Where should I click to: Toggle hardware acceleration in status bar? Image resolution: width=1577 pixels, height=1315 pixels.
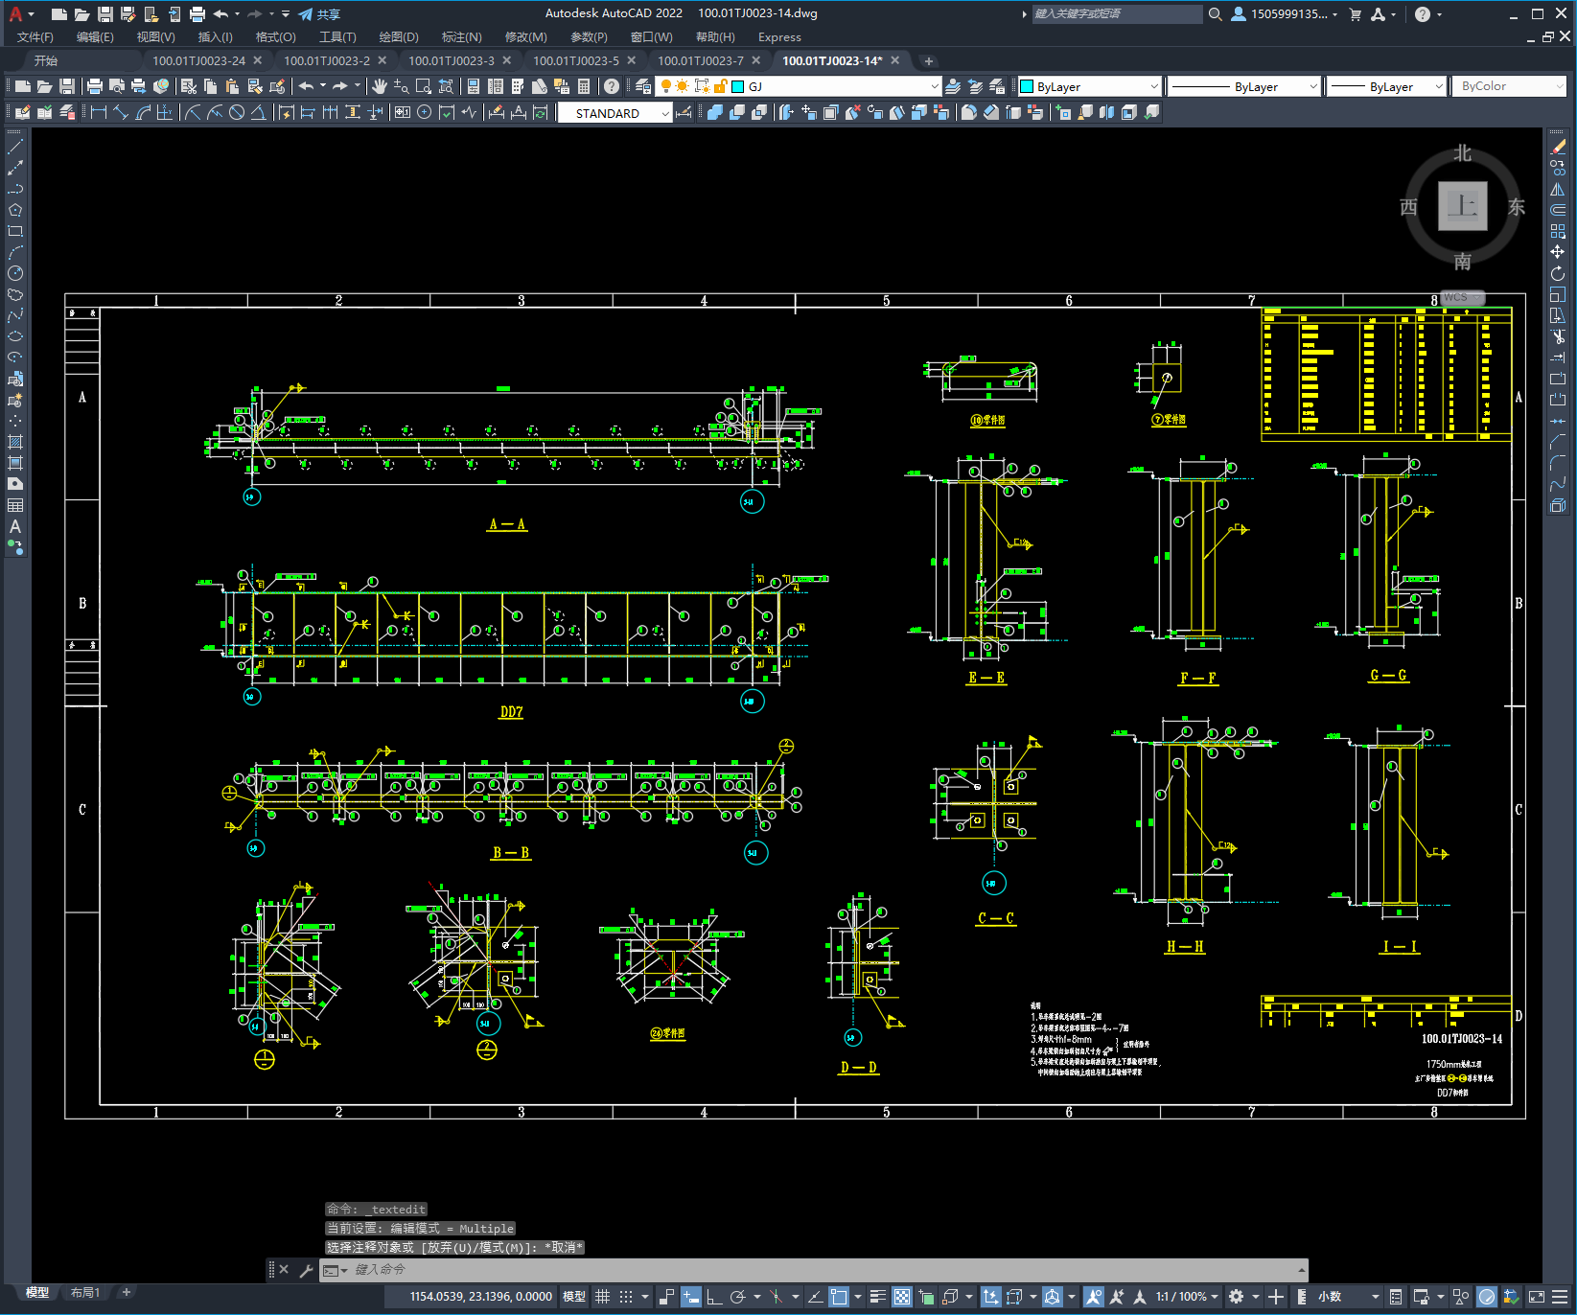[1487, 1297]
